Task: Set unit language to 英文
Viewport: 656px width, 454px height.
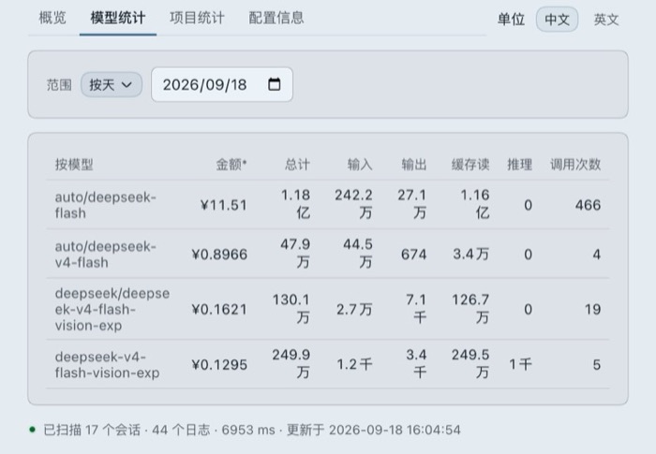Action: pos(606,20)
